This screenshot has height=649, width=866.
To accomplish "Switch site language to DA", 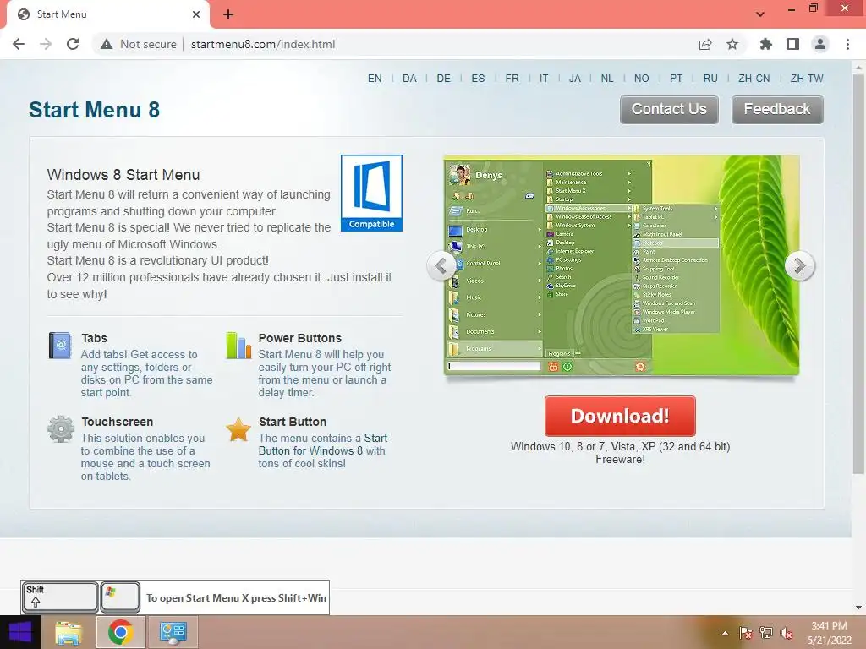I will point(409,79).
